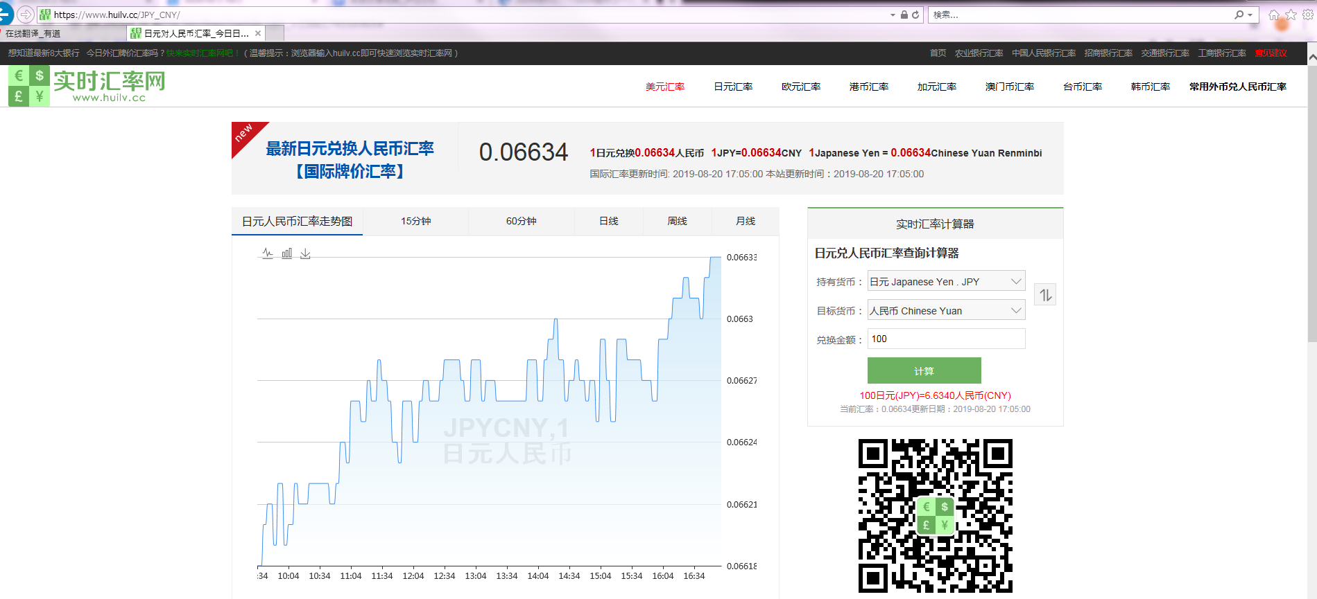This screenshot has height=599, width=1317.
Task: Expand the address bar history dropdown
Action: (x=893, y=15)
